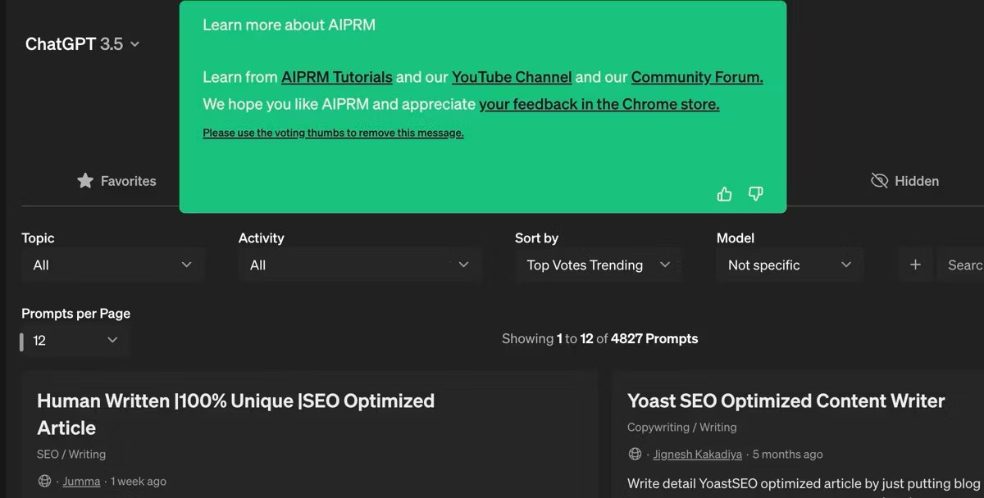Change Prompts per Page value of 12
Viewport: 984px width, 498px height.
coord(75,341)
